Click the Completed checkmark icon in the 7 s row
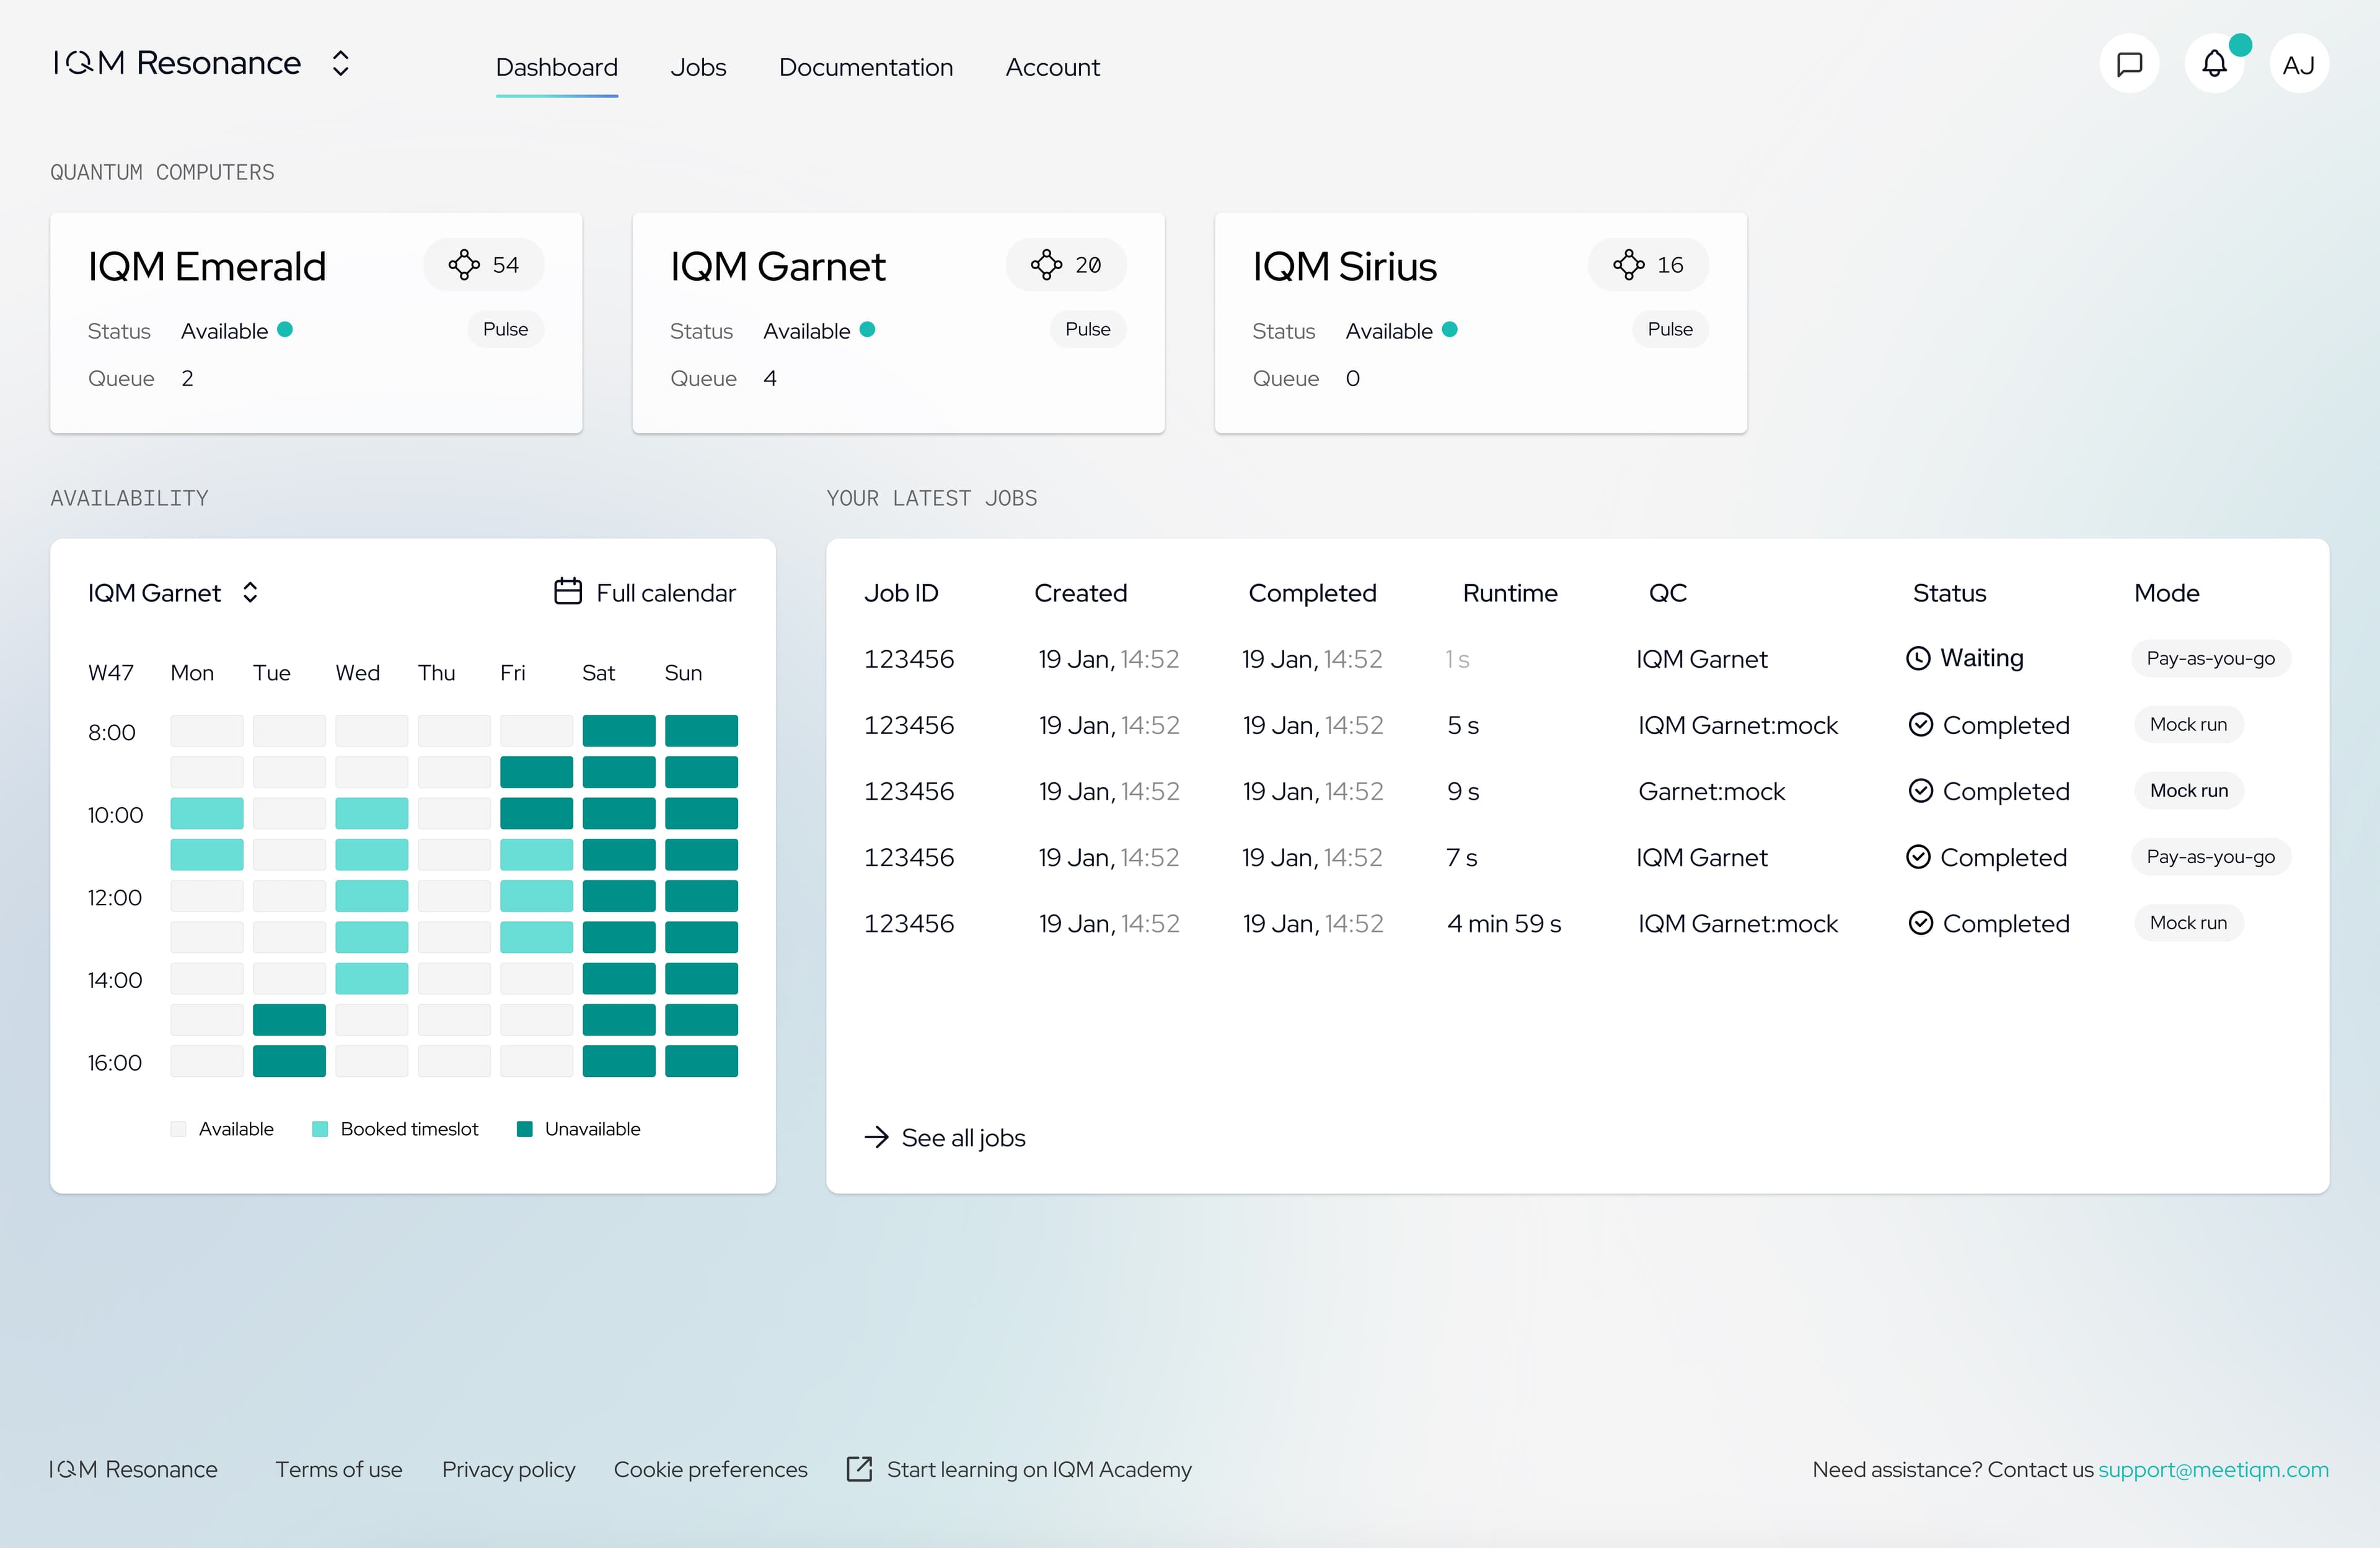The width and height of the screenshot is (2380, 1548). [x=1917, y=856]
